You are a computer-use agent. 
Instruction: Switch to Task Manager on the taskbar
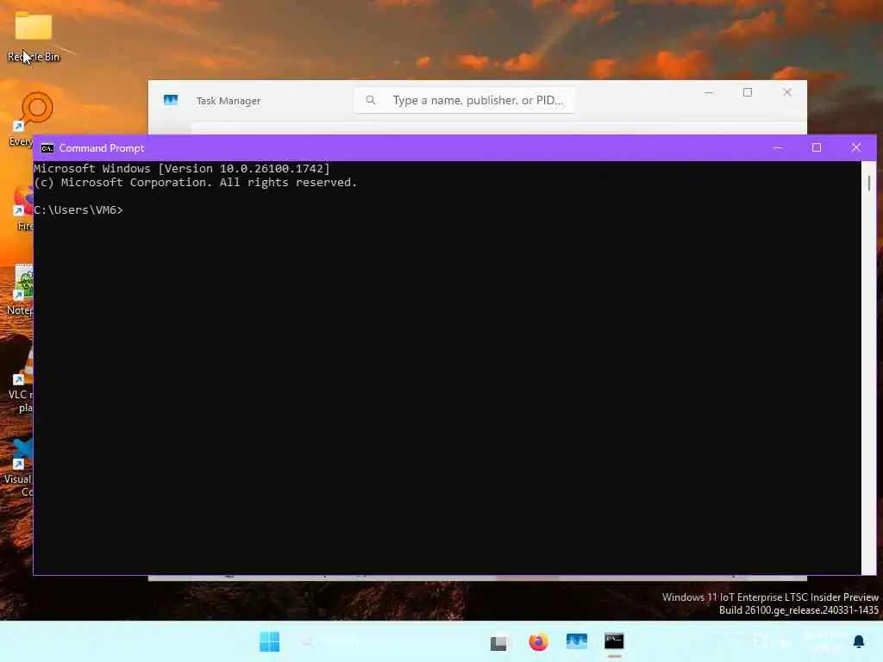[x=576, y=641]
